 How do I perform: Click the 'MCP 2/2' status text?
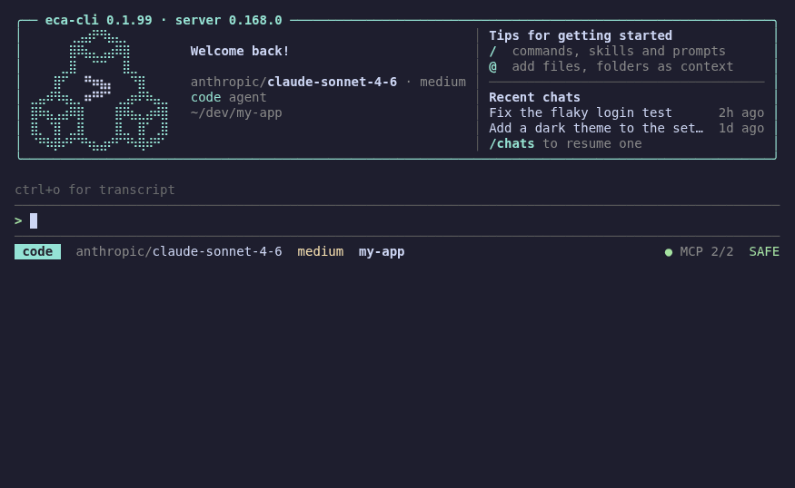pos(707,251)
